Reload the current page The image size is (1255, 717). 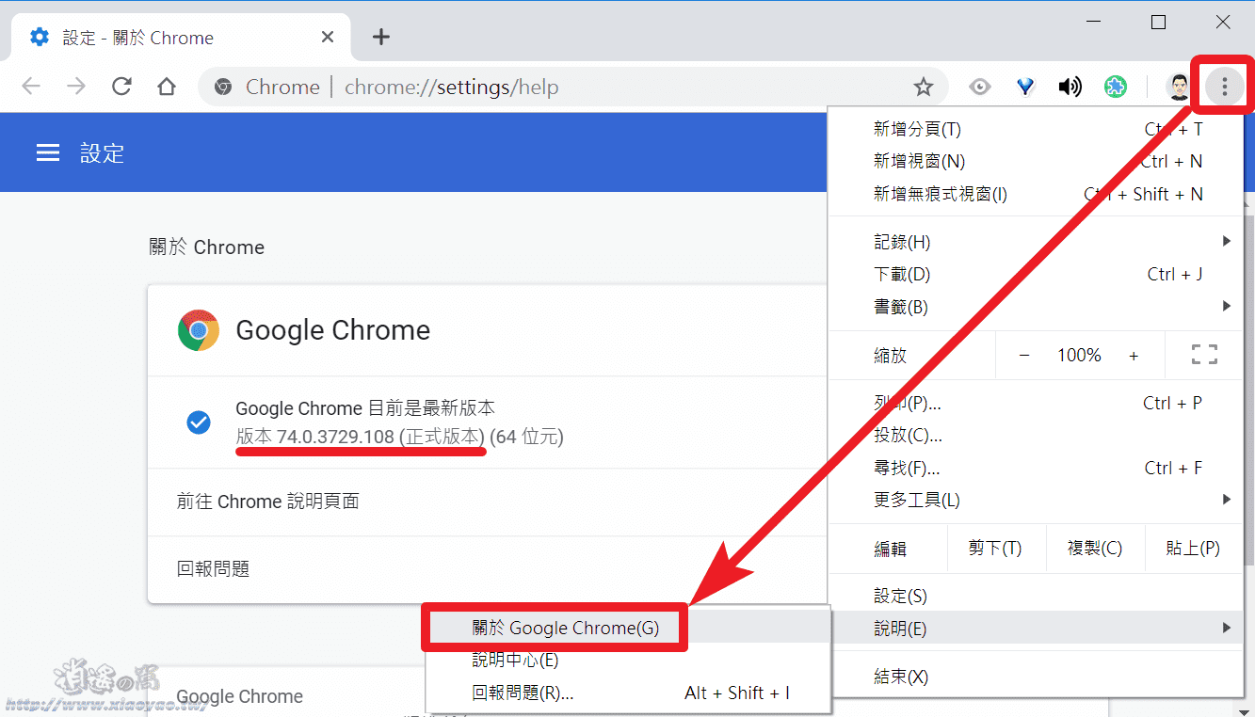click(x=121, y=87)
